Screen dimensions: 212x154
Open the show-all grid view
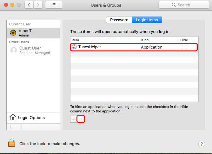[54, 5]
